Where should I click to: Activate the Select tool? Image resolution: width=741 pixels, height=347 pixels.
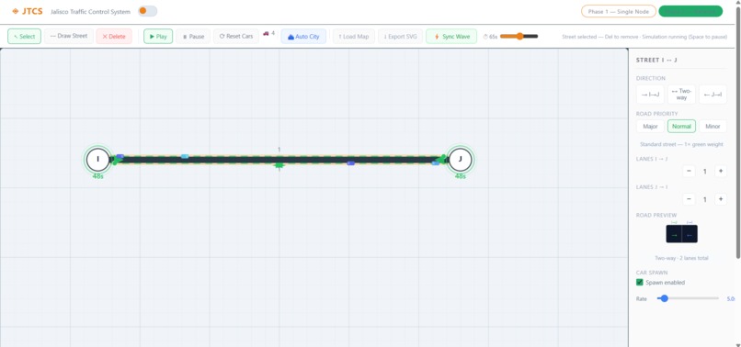25,37
